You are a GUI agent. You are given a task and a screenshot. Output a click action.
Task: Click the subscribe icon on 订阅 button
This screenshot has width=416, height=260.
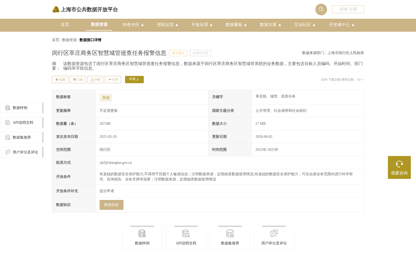(x=75, y=80)
